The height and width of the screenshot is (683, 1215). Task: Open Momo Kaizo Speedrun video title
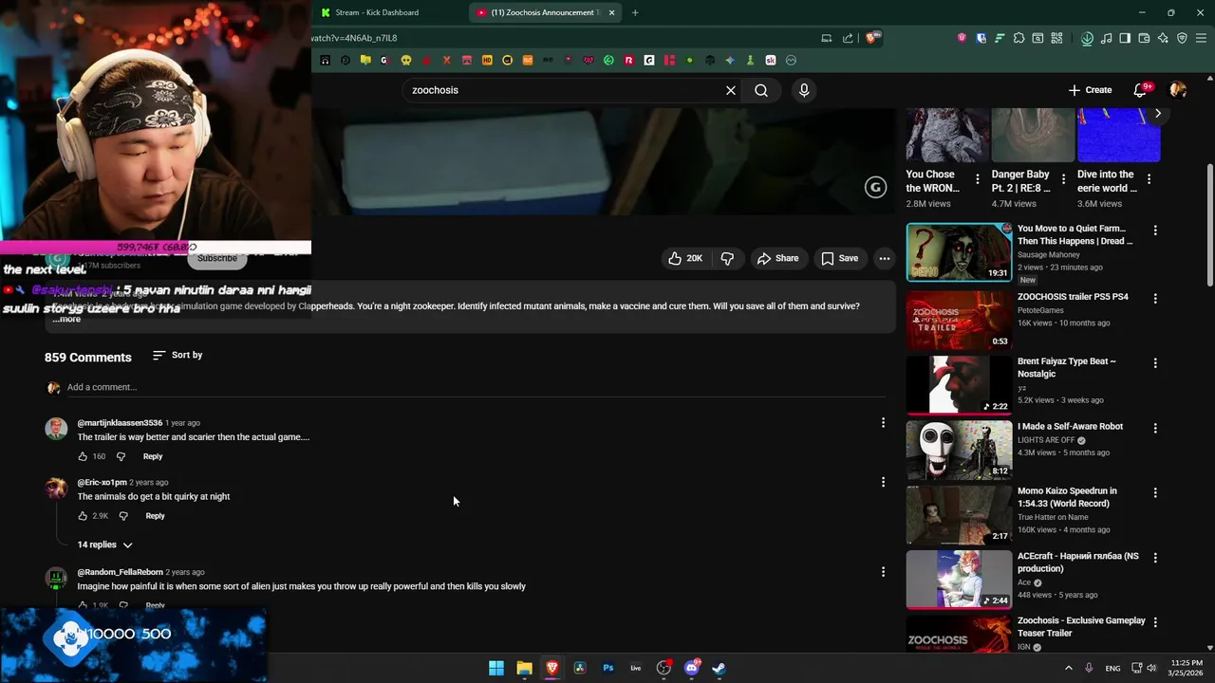[x=1067, y=497]
